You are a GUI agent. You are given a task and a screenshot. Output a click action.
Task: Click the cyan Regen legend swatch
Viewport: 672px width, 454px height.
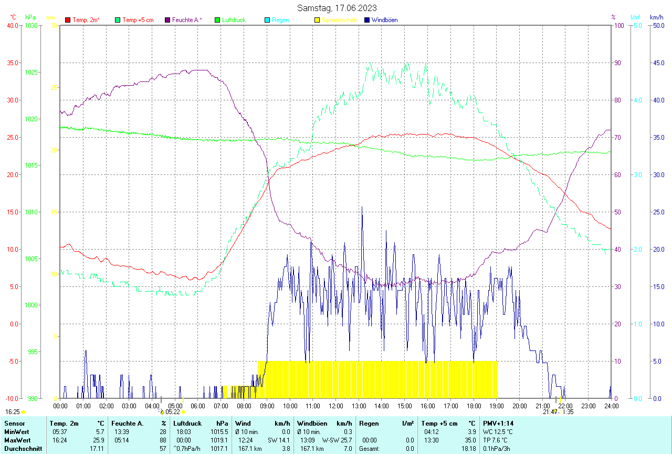point(267,20)
